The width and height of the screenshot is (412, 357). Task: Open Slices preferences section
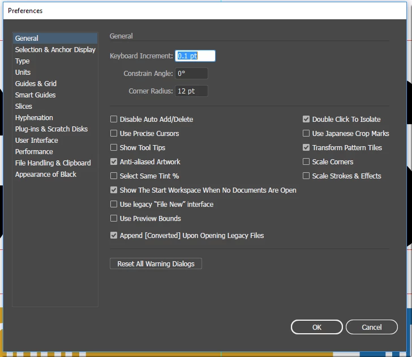click(x=55, y=107)
